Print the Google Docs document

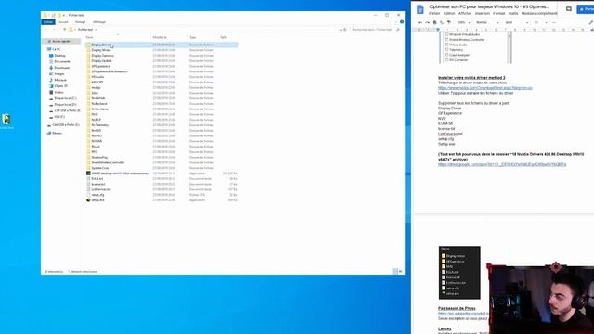point(434,22)
